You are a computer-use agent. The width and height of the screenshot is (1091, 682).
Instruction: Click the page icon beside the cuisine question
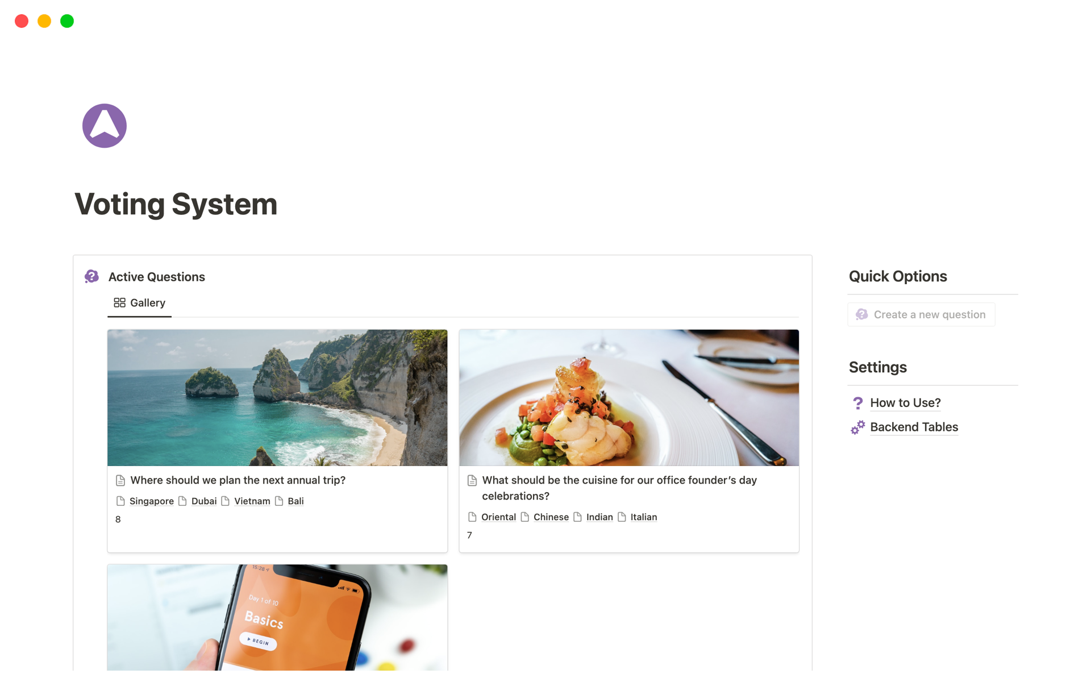coord(472,481)
